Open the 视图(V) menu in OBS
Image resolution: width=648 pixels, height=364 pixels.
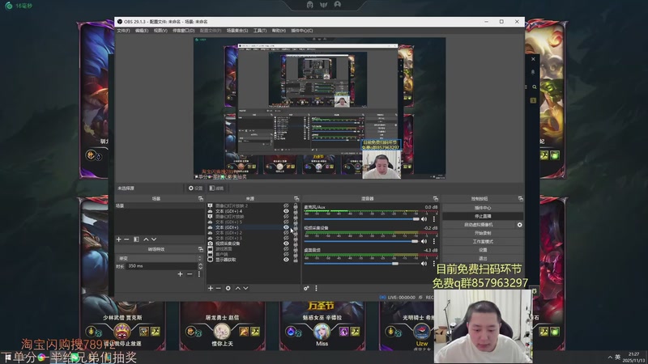click(x=160, y=31)
